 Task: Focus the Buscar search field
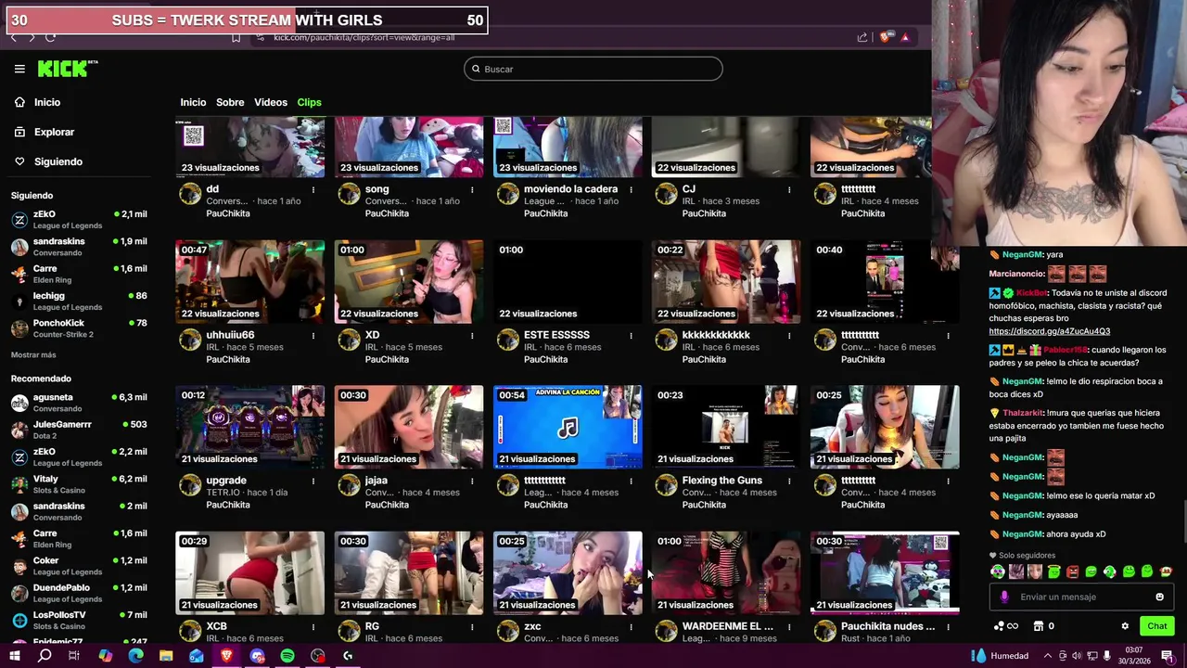593,69
